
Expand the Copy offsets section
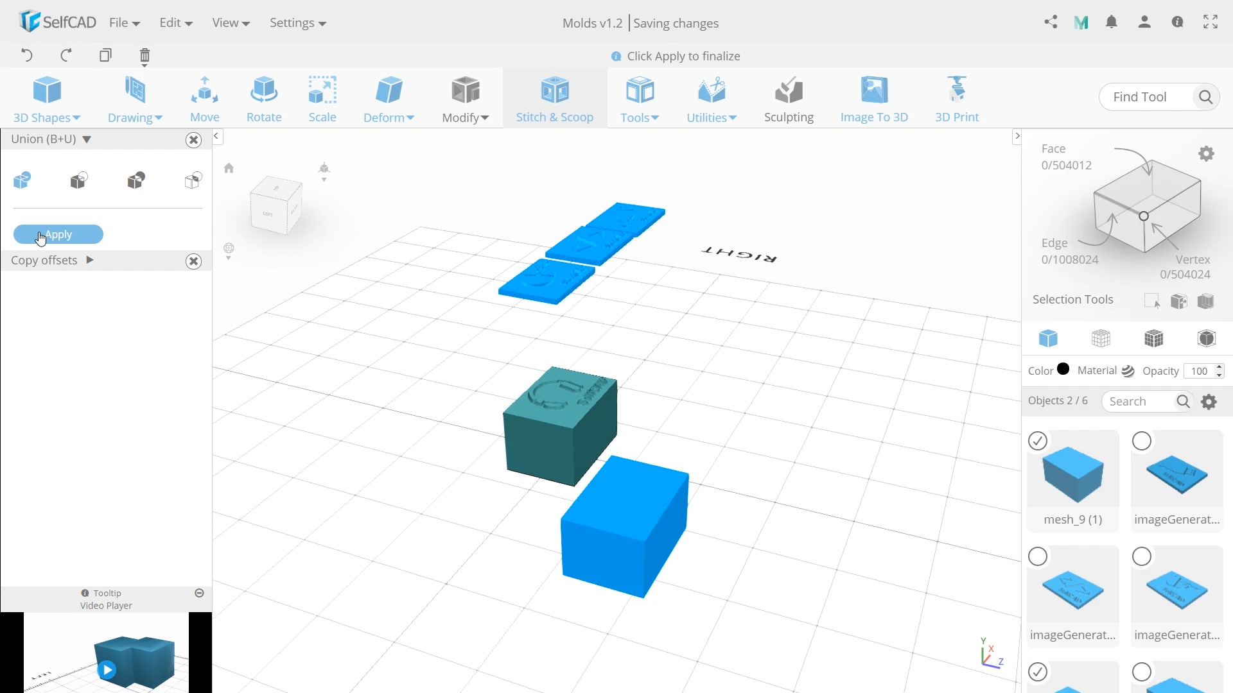[90, 260]
